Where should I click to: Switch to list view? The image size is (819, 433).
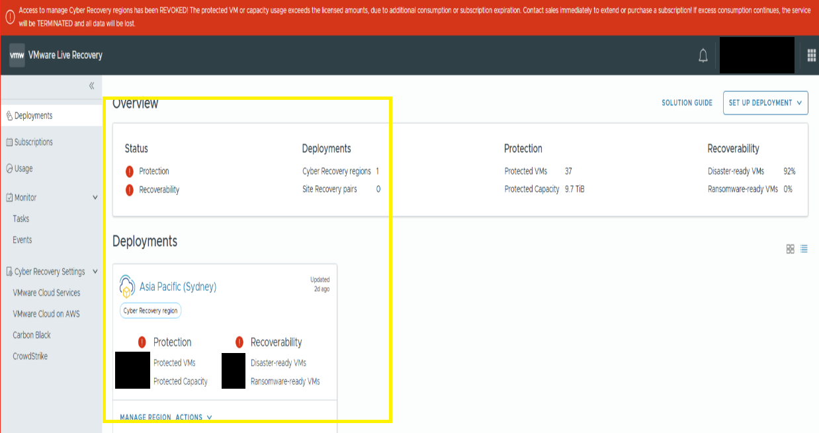click(804, 249)
